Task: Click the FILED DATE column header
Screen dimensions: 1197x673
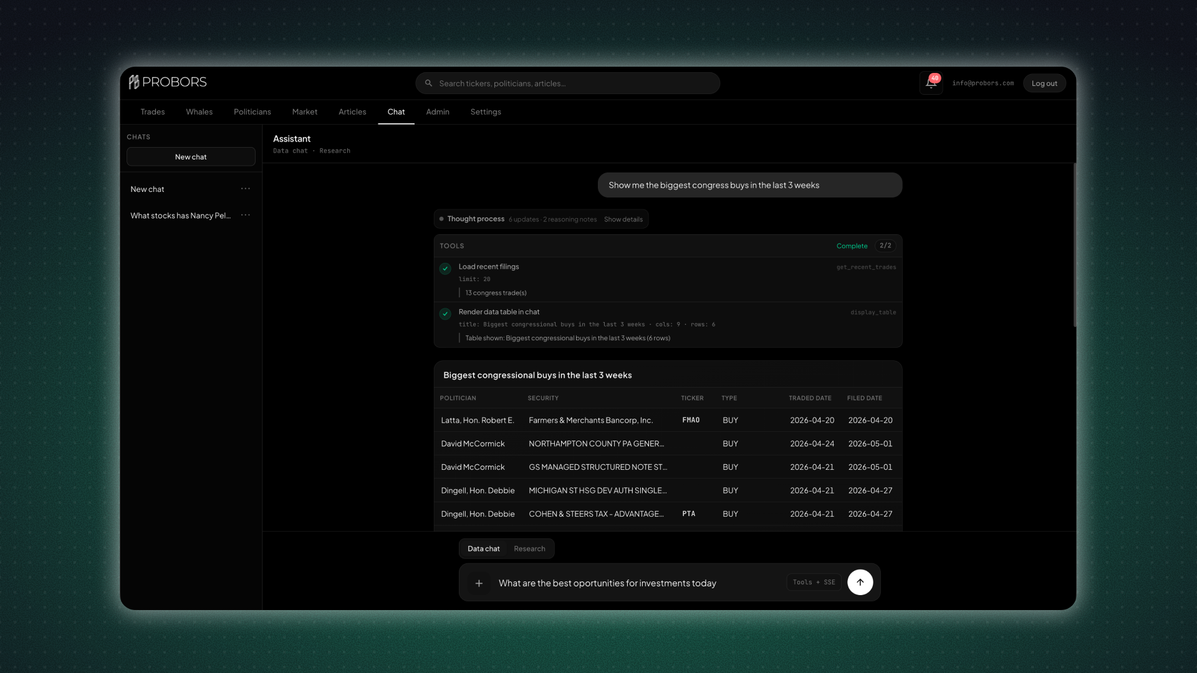Action: point(865,398)
